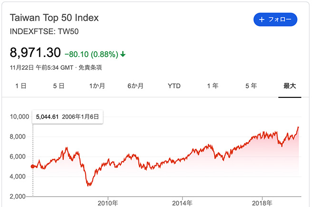The width and height of the screenshot is (312, 207).
Task: Show the YTD chart range
Action: coord(174,86)
